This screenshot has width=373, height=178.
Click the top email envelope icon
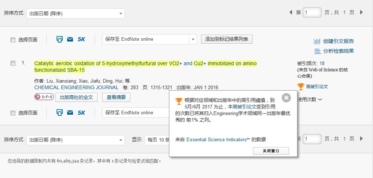[70, 39]
